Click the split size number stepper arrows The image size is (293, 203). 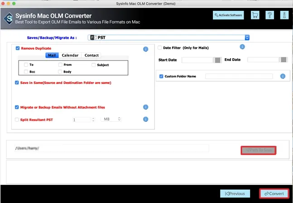click(x=93, y=120)
